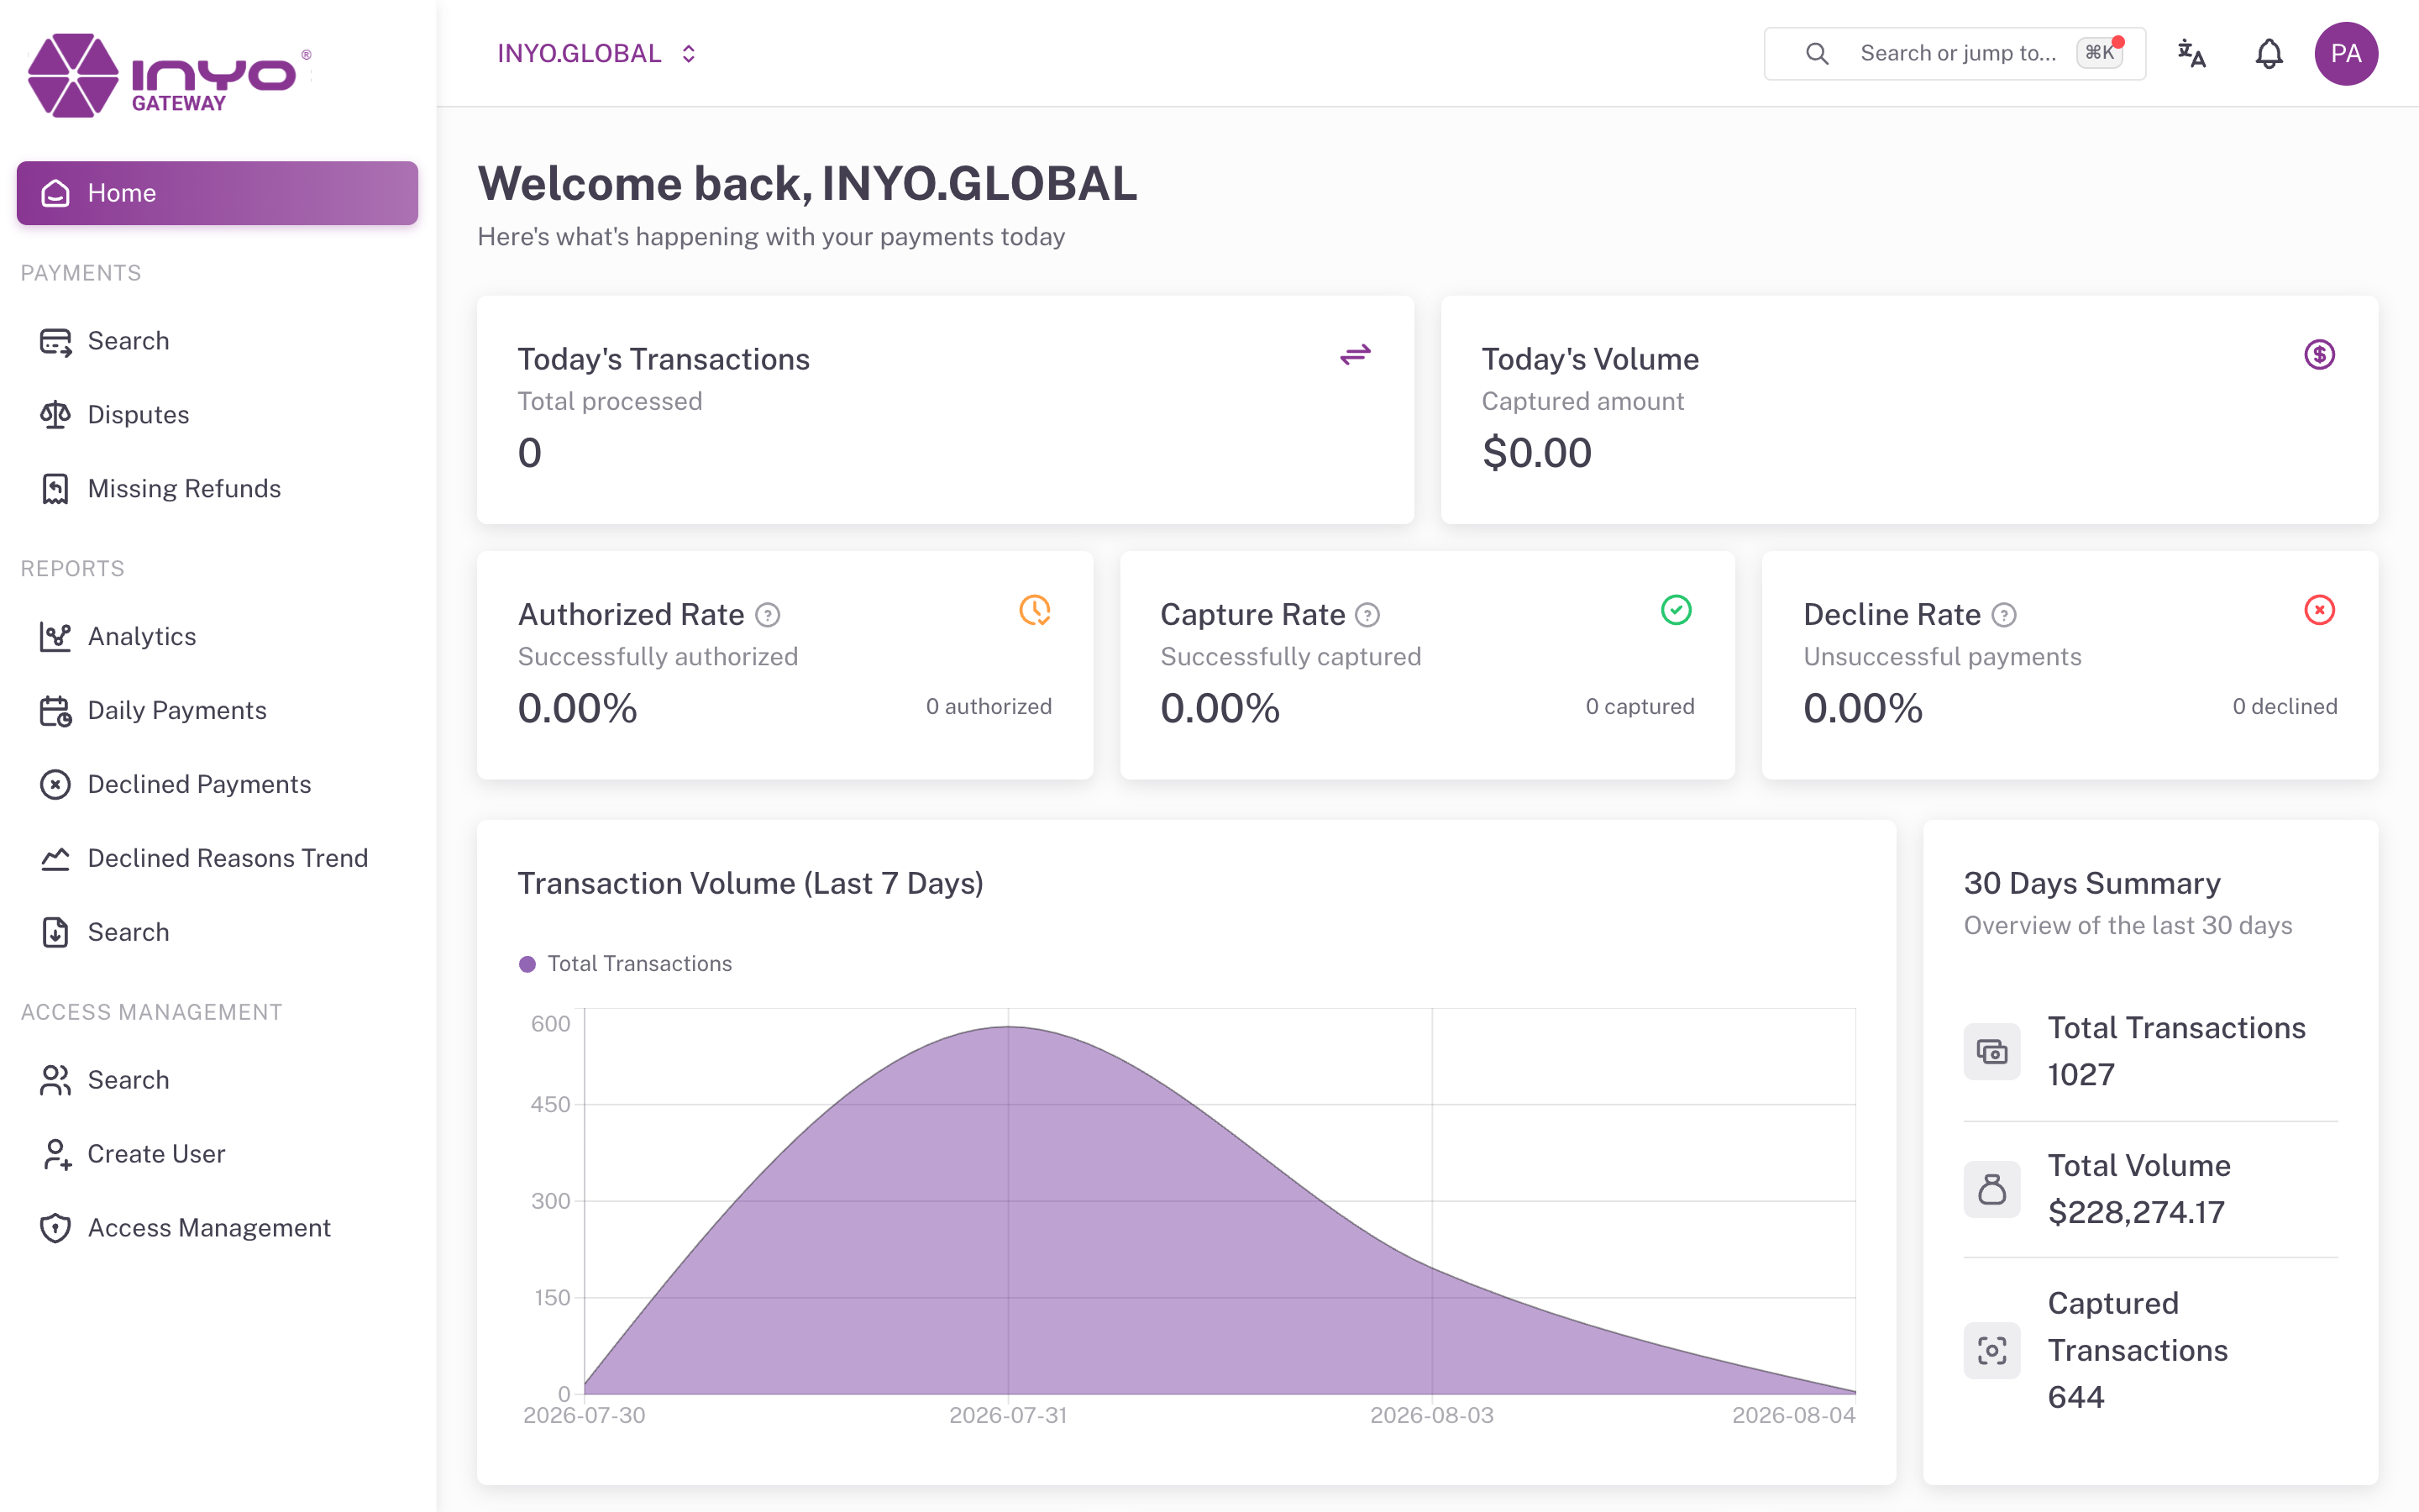Click the Decline Rate help icon
The width and height of the screenshot is (2419, 1512).
tap(2004, 615)
